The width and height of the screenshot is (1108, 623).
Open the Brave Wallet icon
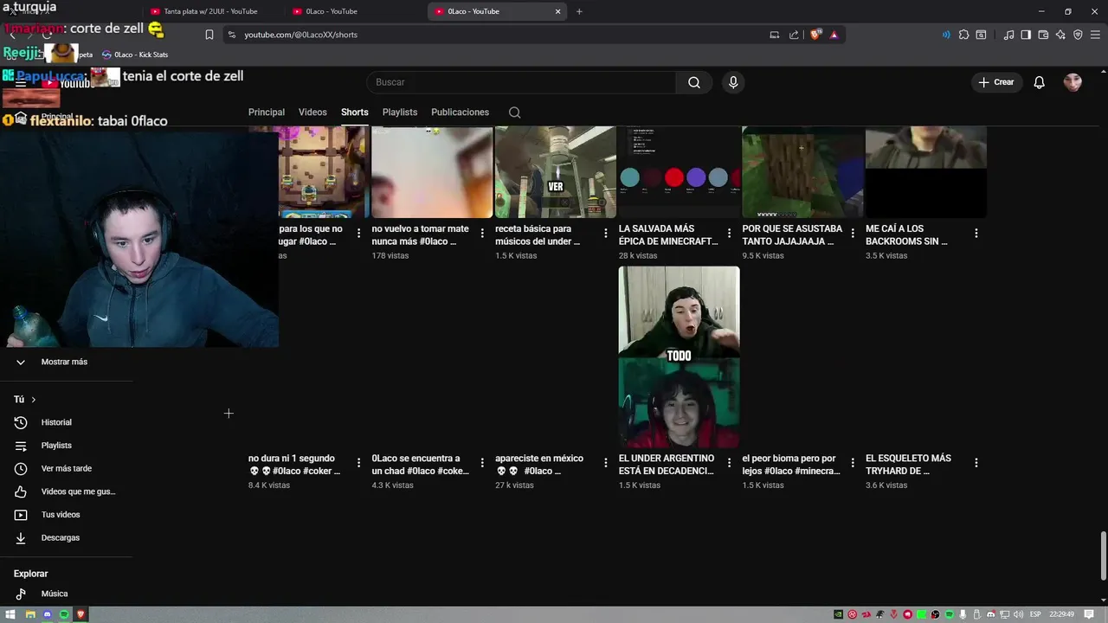pyautogui.click(x=1043, y=35)
